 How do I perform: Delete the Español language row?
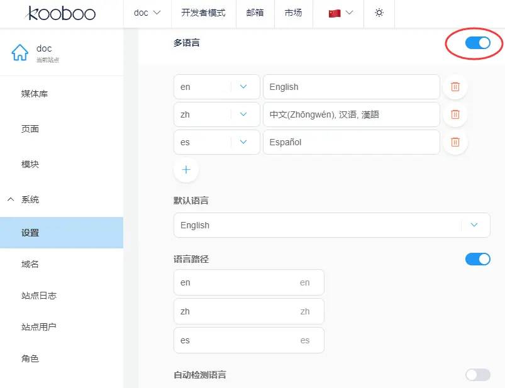pos(455,142)
